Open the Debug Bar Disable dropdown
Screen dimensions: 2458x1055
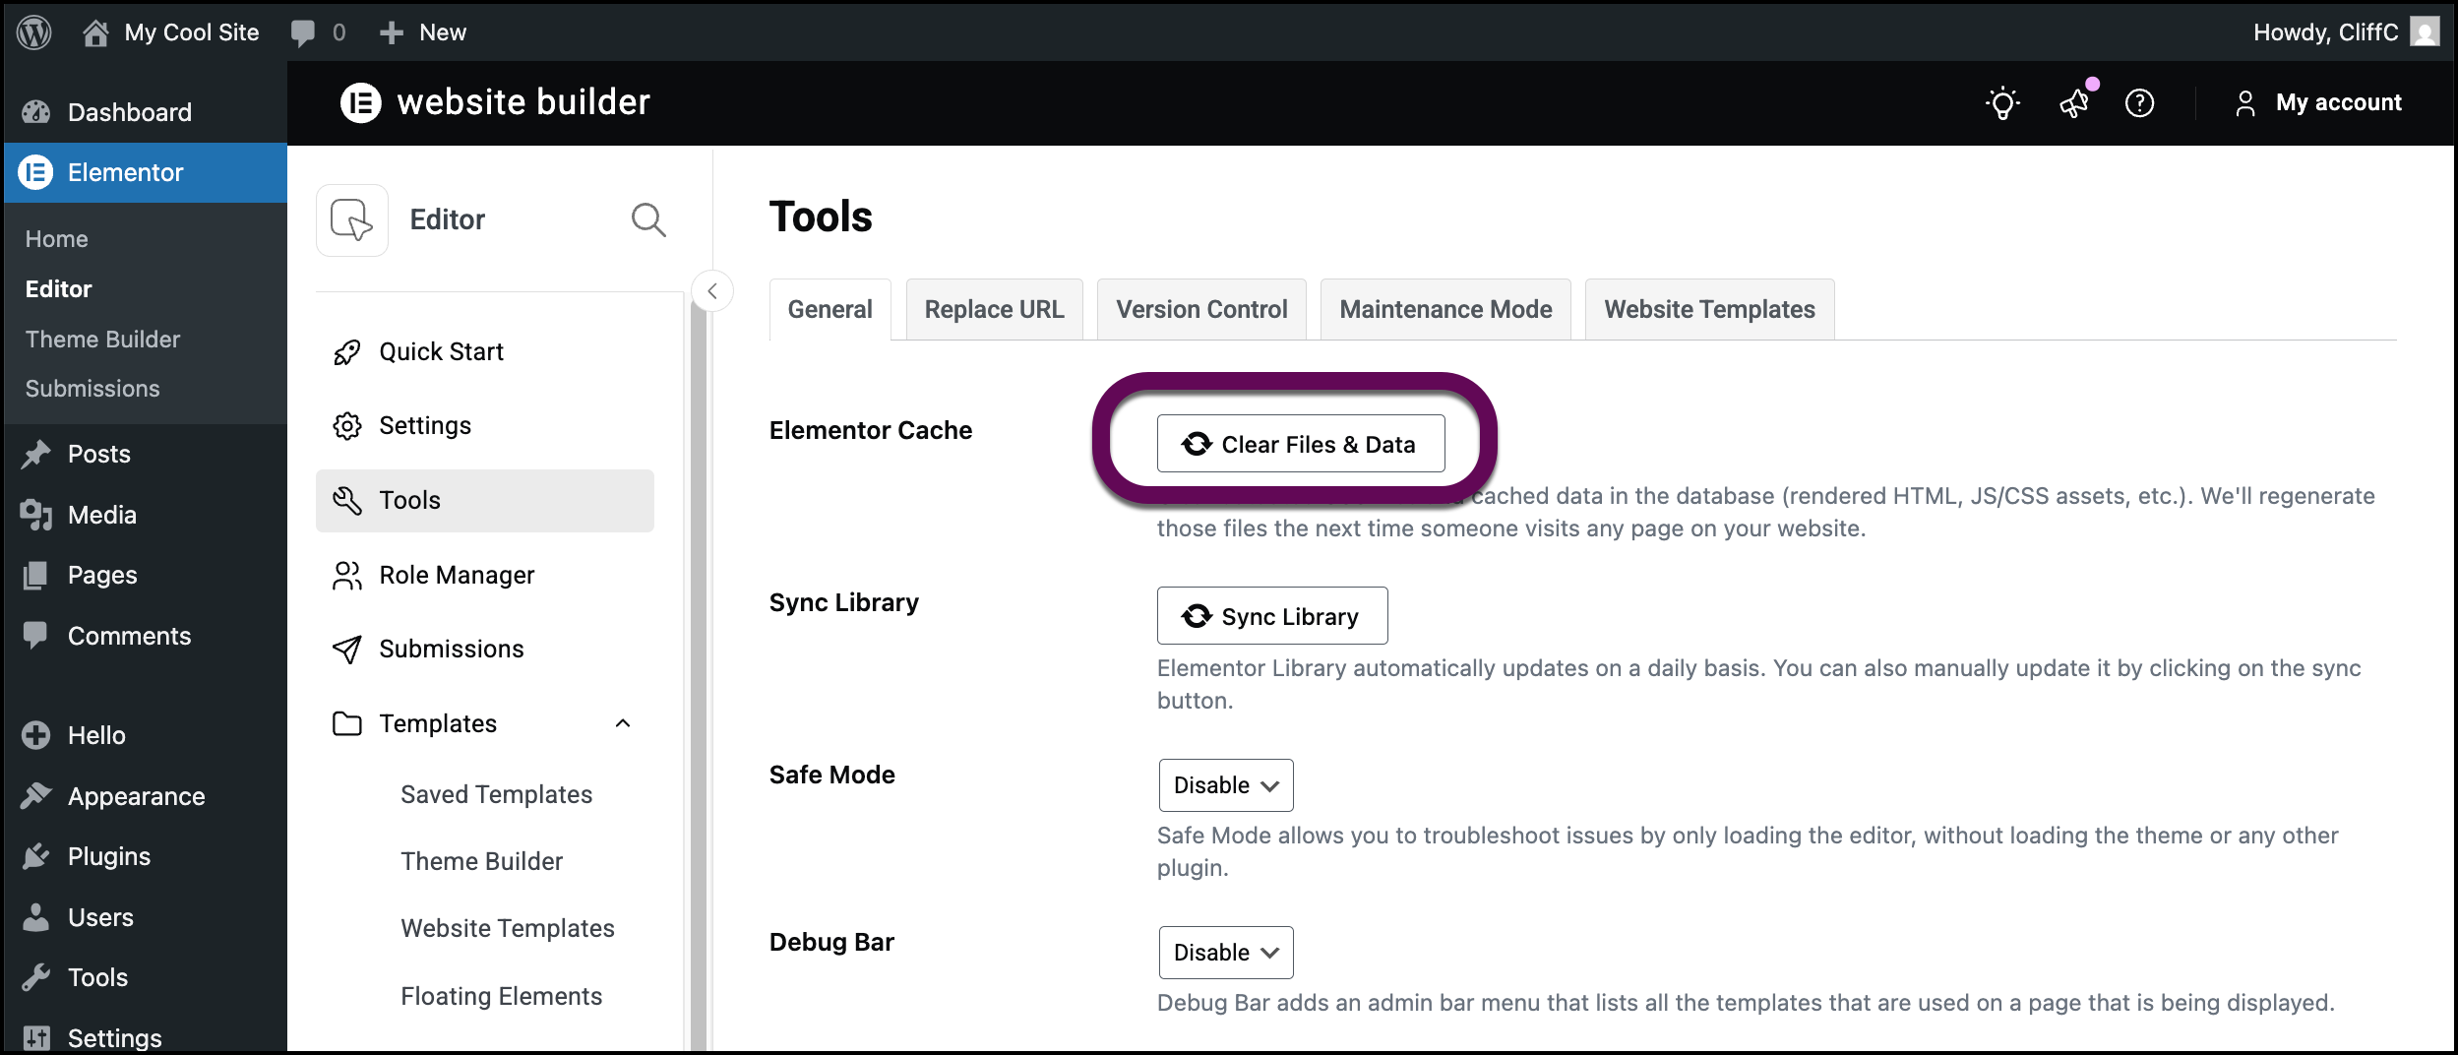[x=1225, y=952]
